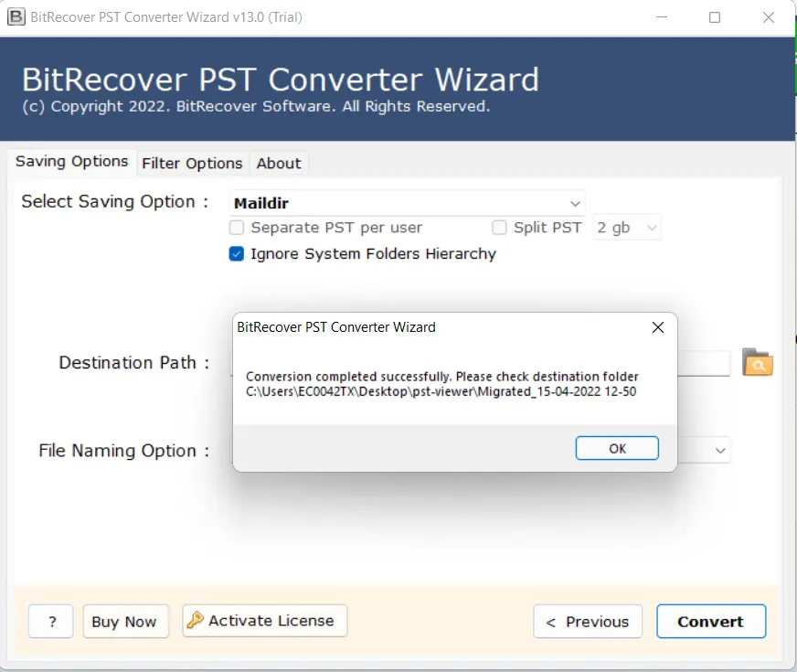This screenshot has width=797, height=672.
Task: Click the Copyright 2022 BitRecover Software text
Action: (x=256, y=106)
